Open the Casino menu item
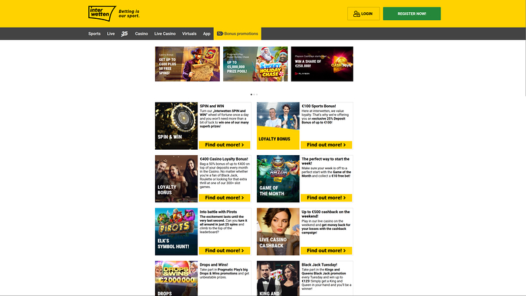 coord(141,34)
